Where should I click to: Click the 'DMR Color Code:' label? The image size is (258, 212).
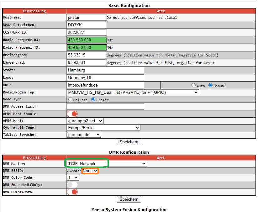click(18, 178)
